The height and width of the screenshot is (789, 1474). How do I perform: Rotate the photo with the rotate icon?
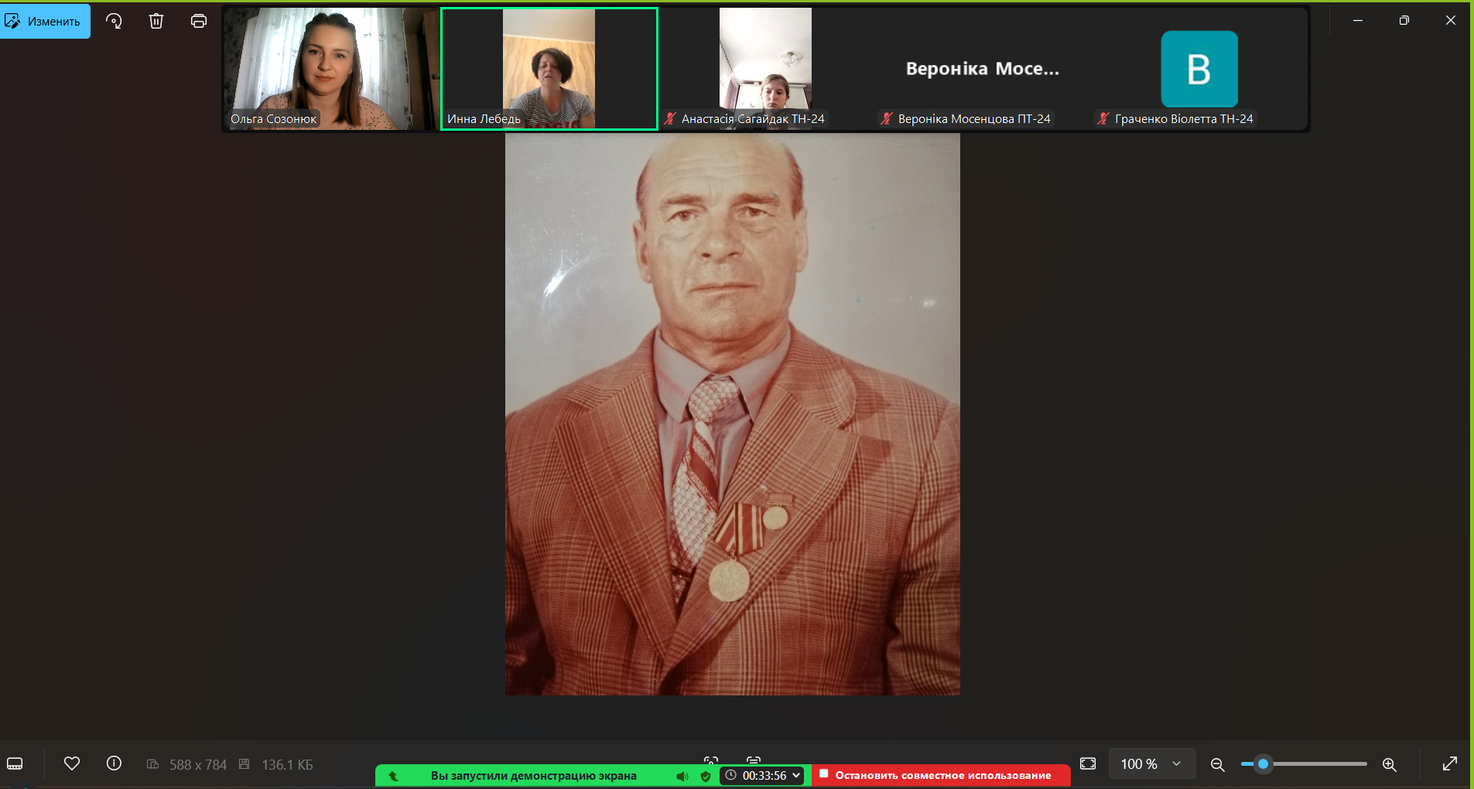(114, 21)
